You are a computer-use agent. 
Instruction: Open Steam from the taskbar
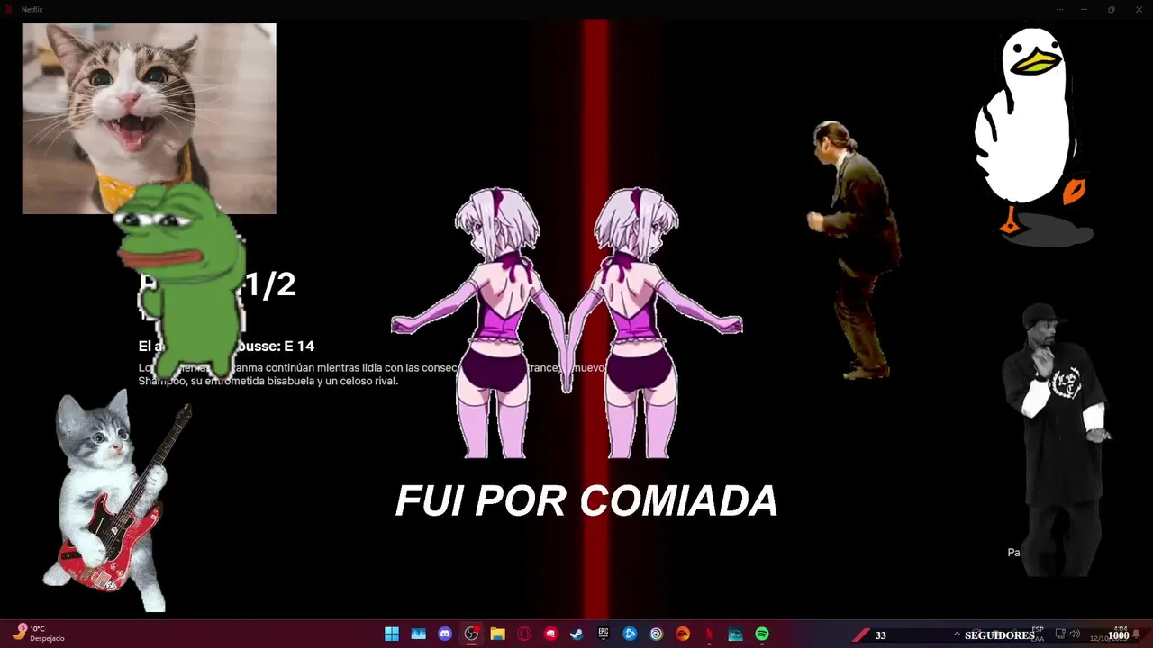coord(576,634)
